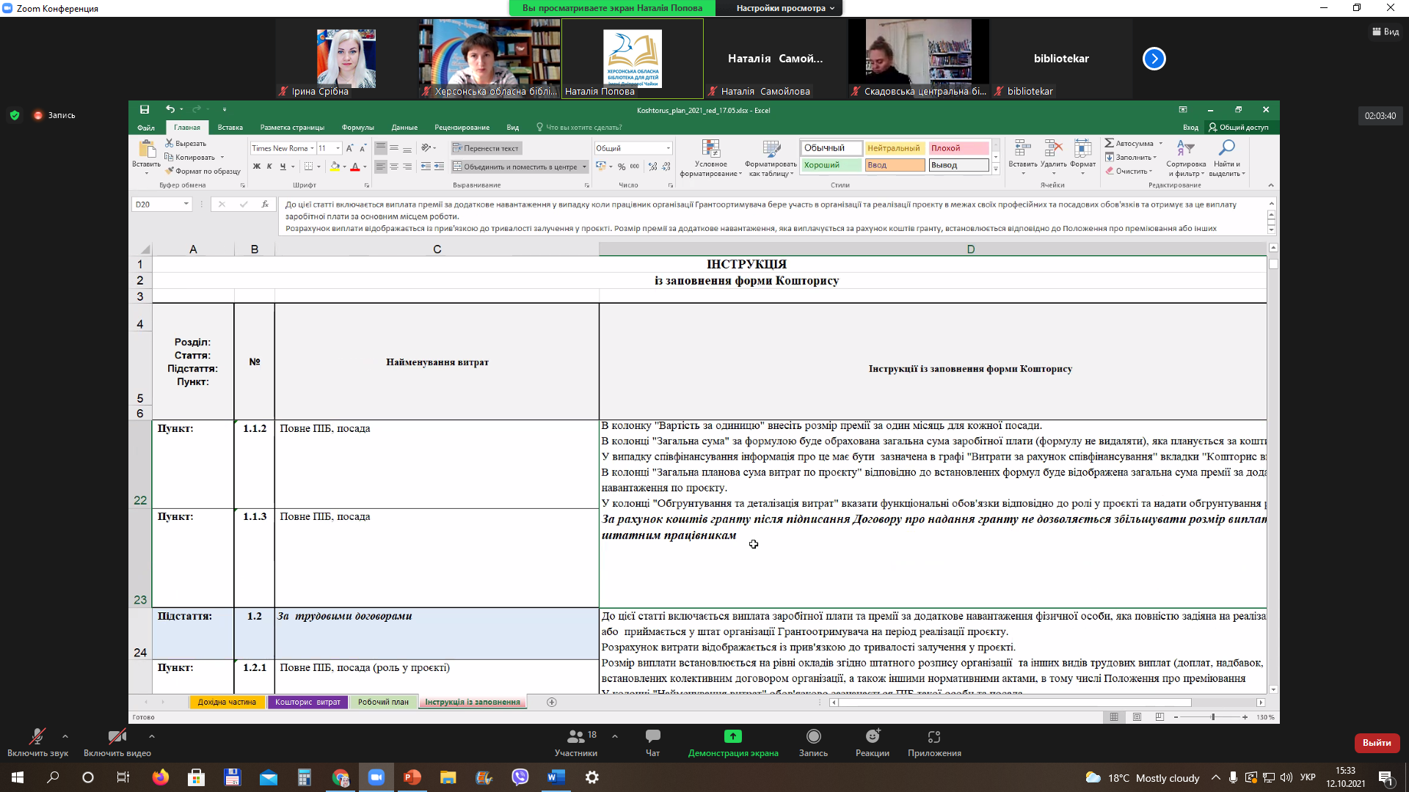Click Clear (Очистить) eraser button
The height and width of the screenshot is (792, 1409).
point(1129,171)
